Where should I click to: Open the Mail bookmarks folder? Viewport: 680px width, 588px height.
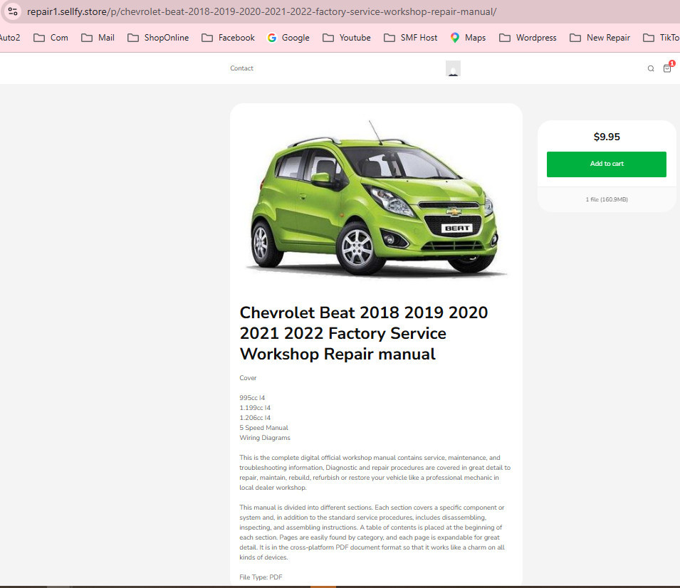[98, 38]
